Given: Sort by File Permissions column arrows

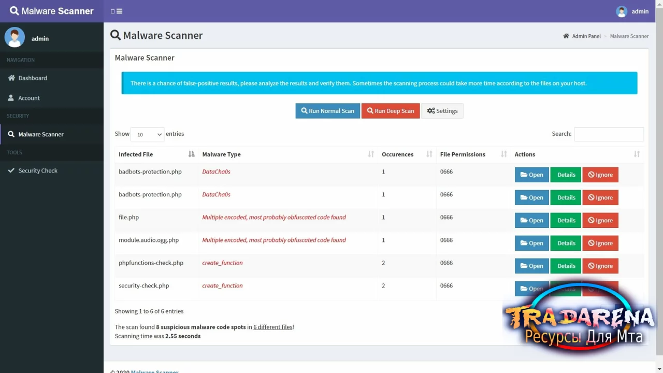Looking at the screenshot, I should pos(504,154).
